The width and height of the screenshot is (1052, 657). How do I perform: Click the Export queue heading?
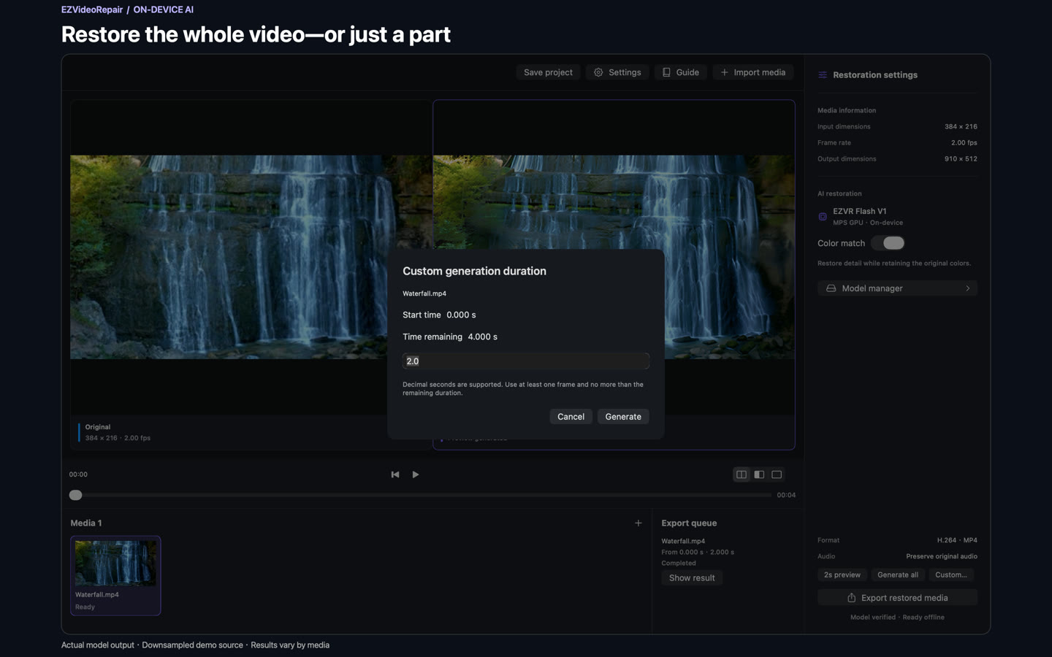point(689,523)
